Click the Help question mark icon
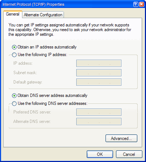Image resolution: width=146 pixels, height=162 pixels. tap(136, 4)
